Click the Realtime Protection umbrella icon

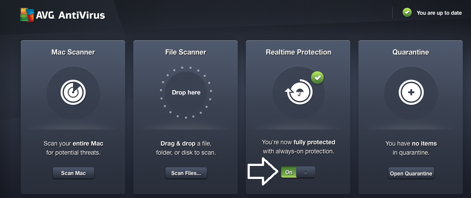tap(299, 92)
